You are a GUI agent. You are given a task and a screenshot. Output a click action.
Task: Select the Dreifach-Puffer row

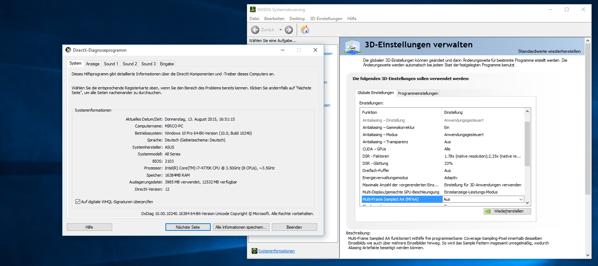[442, 171]
